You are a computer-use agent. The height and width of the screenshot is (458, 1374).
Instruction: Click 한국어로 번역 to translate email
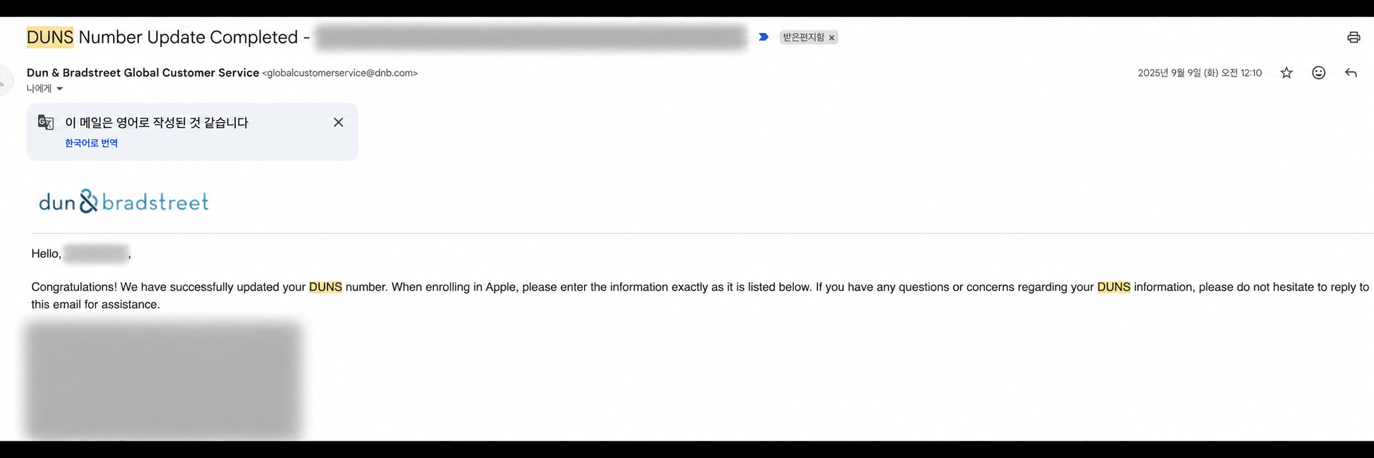[x=91, y=143]
